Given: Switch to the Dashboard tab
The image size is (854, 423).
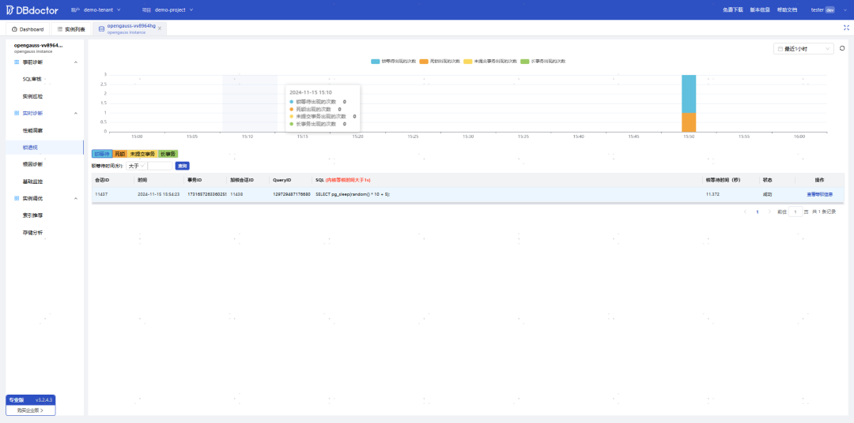Looking at the screenshot, I should [x=28, y=29].
